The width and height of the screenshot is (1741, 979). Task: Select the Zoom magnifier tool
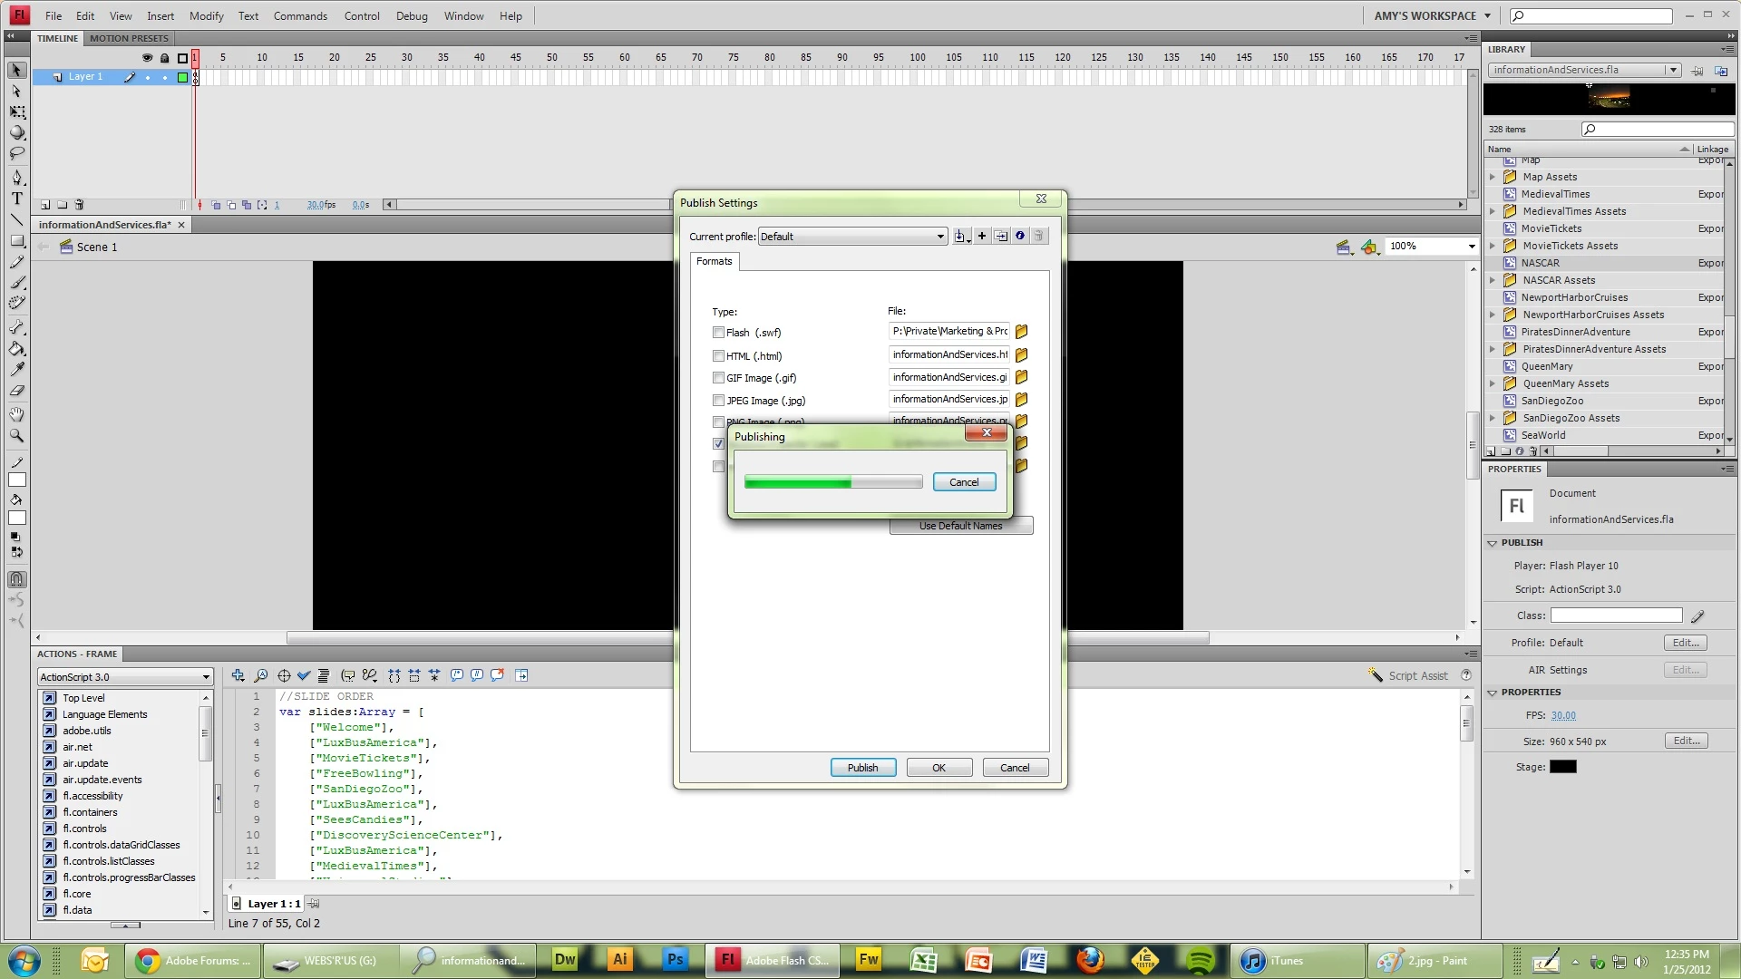coord(17,436)
